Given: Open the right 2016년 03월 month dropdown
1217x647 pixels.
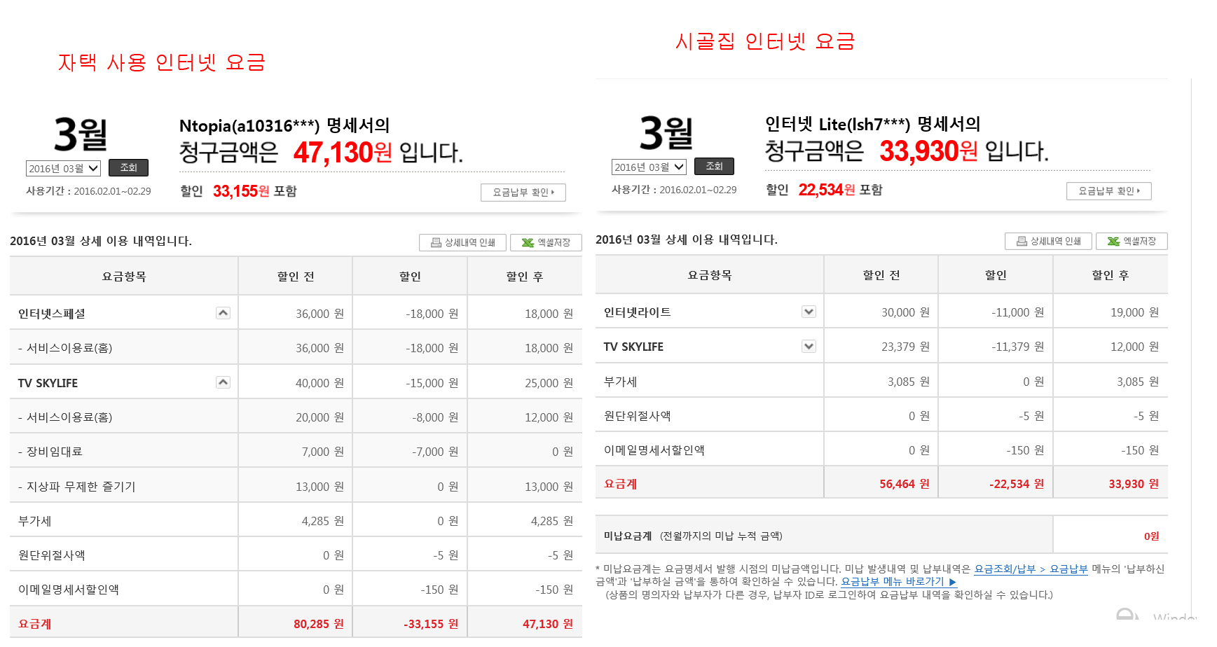Looking at the screenshot, I should click(649, 167).
